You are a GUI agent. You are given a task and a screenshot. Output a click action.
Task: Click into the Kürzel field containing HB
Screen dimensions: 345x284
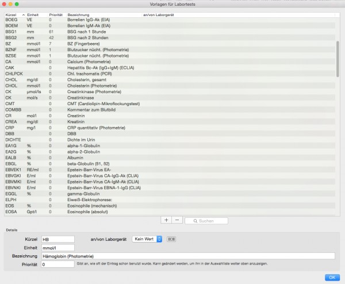tap(58, 239)
